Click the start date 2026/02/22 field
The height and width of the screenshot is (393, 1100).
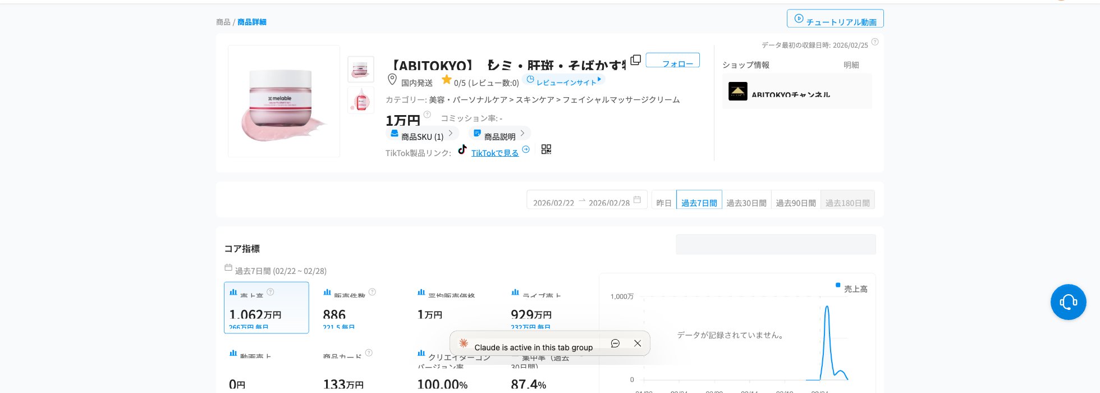point(553,203)
